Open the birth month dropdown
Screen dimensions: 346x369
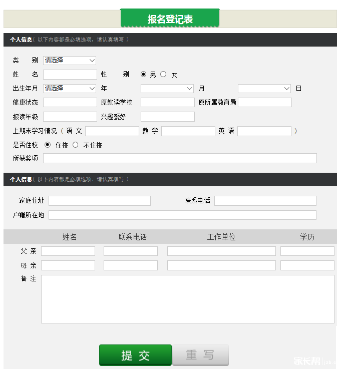(167, 89)
